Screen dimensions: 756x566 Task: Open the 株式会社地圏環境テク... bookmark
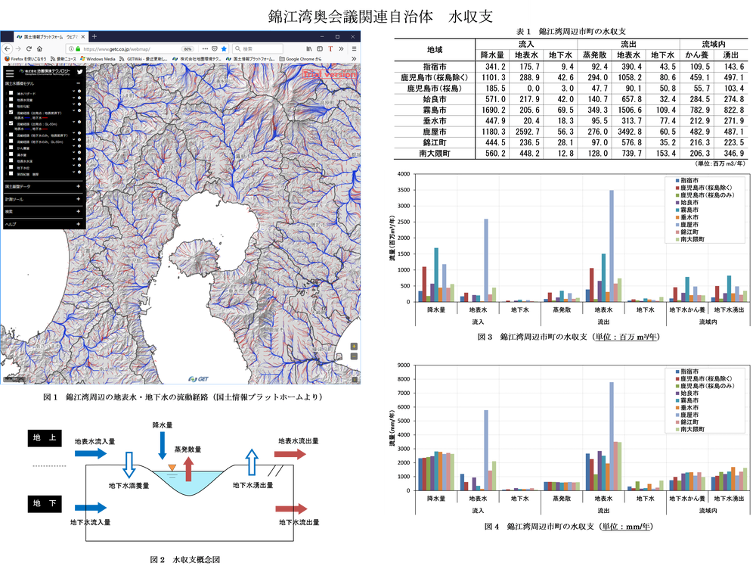tap(197, 59)
